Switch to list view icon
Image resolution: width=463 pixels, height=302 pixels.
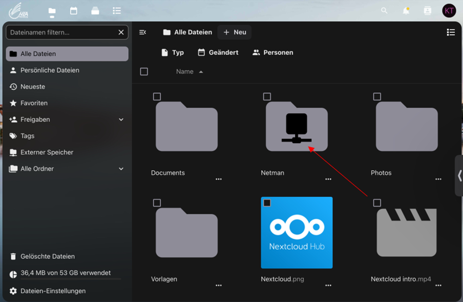click(451, 32)
